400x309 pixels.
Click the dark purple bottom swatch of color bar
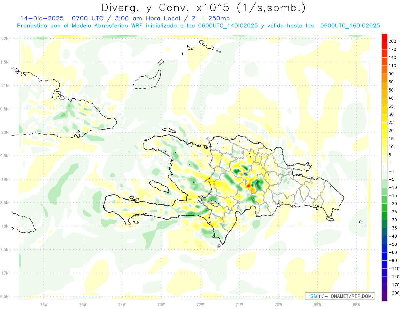384,297
